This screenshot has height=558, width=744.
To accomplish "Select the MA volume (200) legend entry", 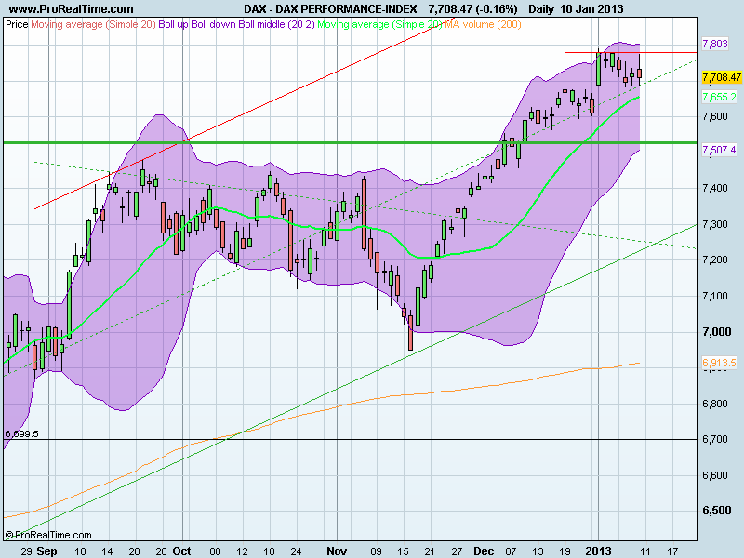I will coord(483,24).
